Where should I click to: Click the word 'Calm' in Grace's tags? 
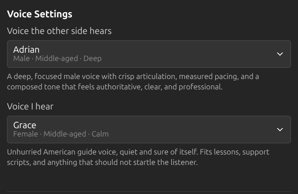(x=100, y=134)
